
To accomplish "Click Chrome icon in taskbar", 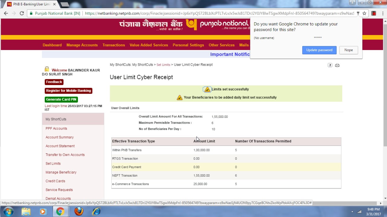I will pyautogui.click(x=60, y=212).
